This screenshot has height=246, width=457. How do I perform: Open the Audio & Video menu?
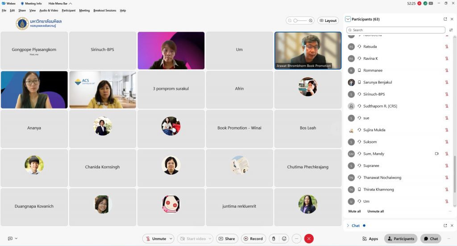point(49,10)
